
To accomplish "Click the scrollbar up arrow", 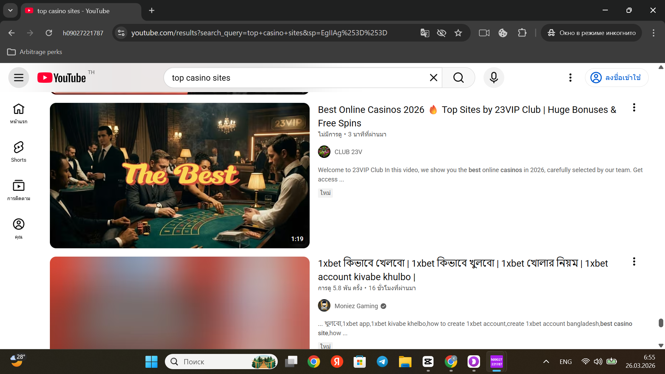I will pos(661,67).
